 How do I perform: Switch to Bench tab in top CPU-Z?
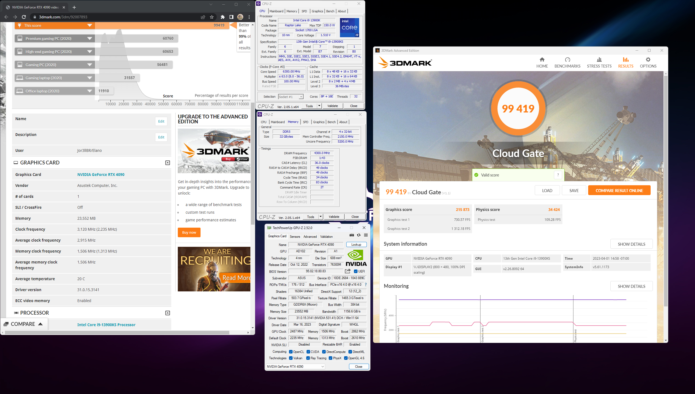click(330, 11)
